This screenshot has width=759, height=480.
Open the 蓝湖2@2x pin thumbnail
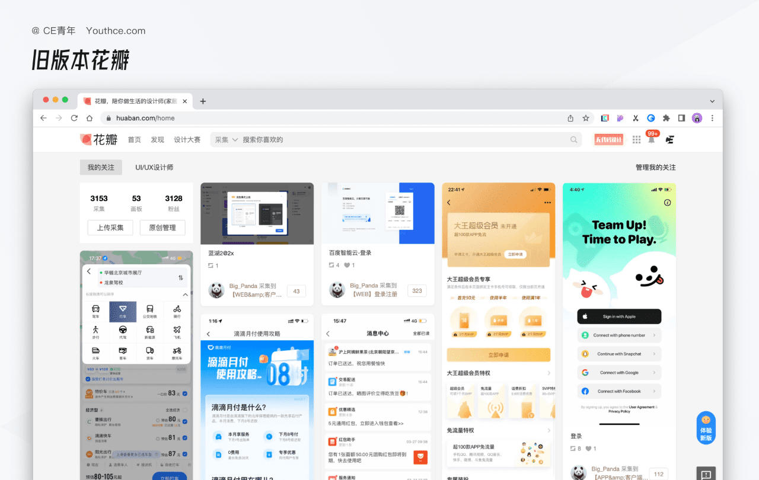(x=257, y=213)
